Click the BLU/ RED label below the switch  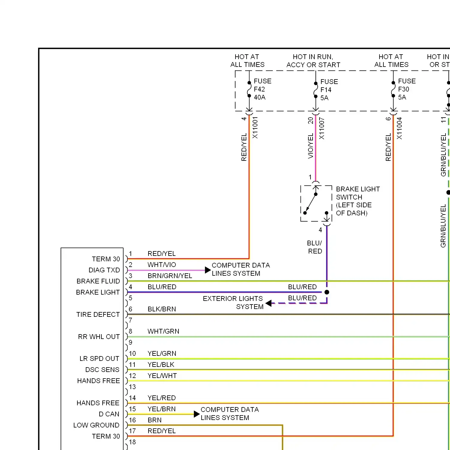(x=314, y=247)
